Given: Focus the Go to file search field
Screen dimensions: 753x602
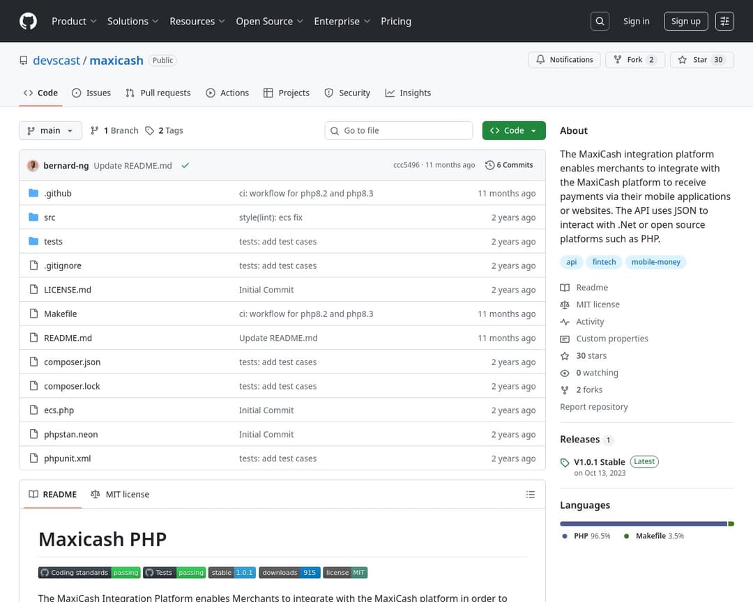Looking at the screenshot, I should [x=399, y=130].
